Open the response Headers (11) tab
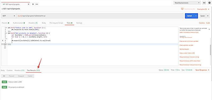Viewport: 212px width, 100px height. (x=19, y=70)
